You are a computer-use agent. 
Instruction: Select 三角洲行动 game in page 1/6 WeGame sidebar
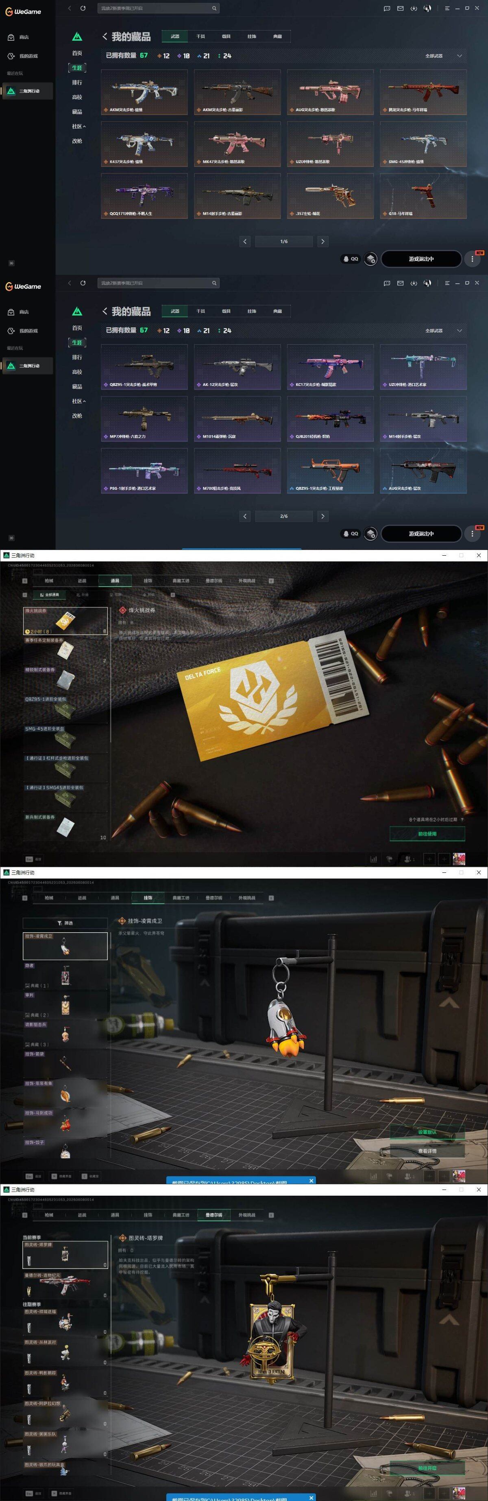pos(27,91)
